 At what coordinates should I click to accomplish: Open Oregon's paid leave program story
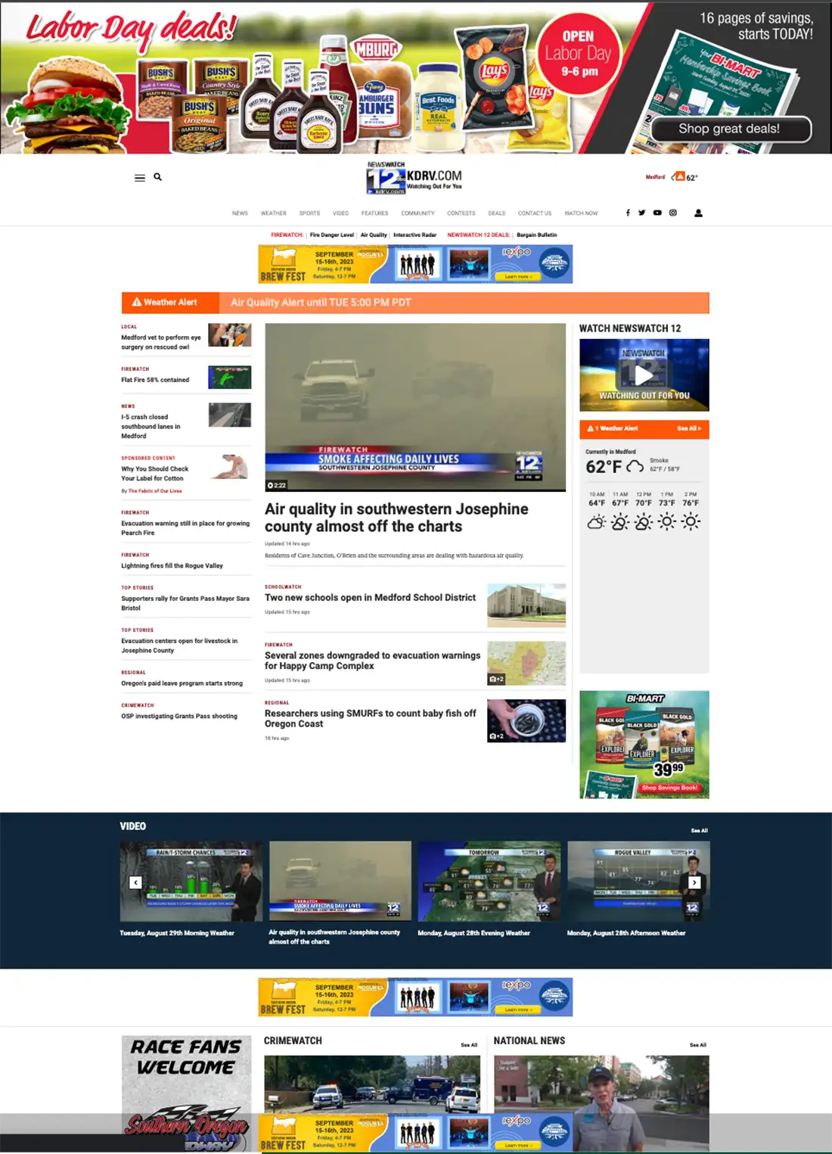[x=182, y=683]
